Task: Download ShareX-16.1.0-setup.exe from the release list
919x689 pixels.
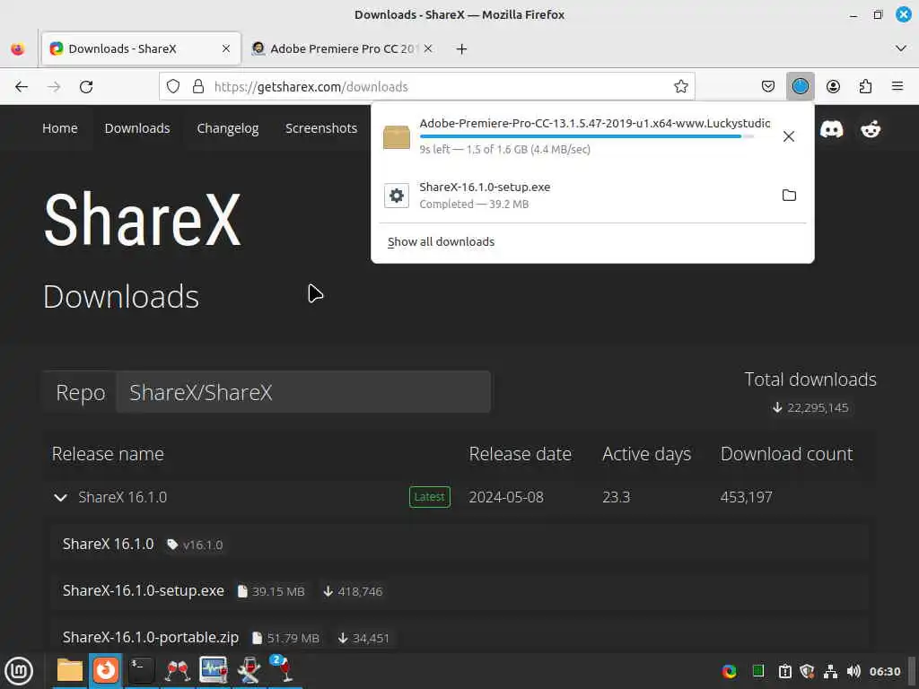Action: [x=143, y=590]
